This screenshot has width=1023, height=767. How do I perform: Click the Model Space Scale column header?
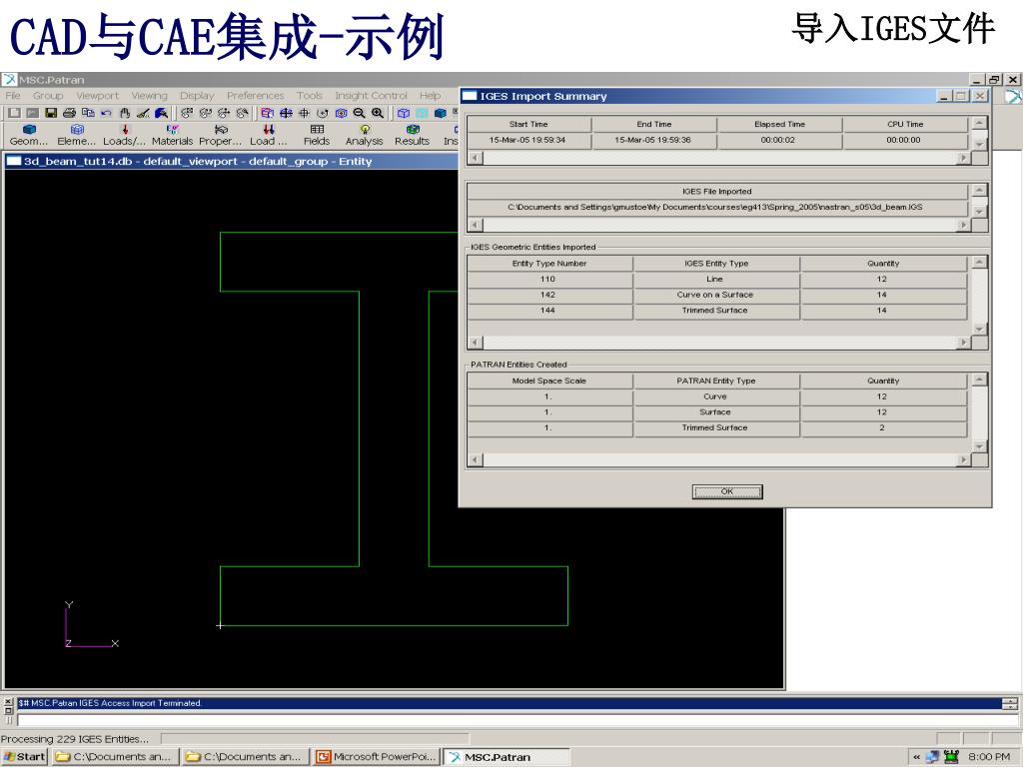point(549,381)
